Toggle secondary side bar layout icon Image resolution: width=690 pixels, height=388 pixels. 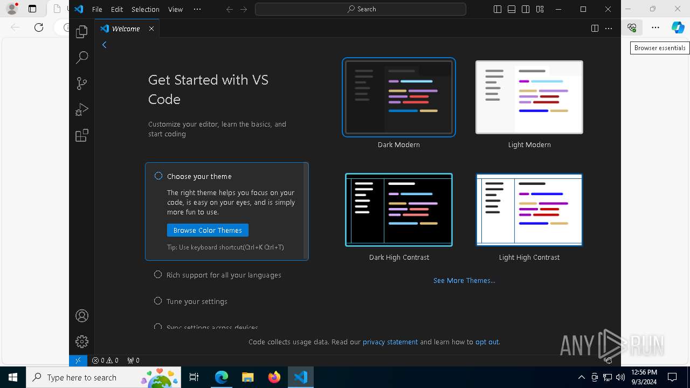tap(526, 9)
